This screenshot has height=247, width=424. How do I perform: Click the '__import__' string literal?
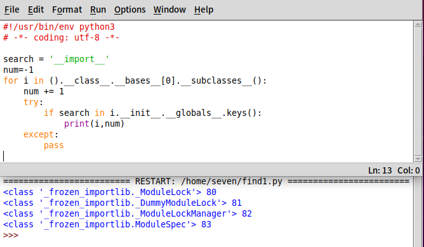79,59
